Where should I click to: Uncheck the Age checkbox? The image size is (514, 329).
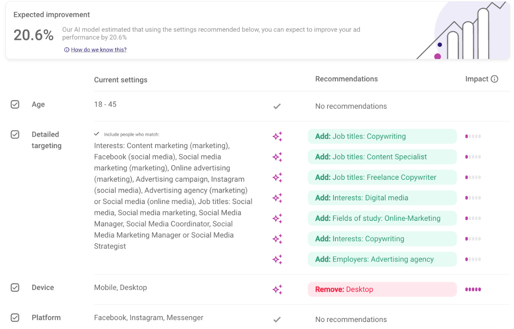15,105
